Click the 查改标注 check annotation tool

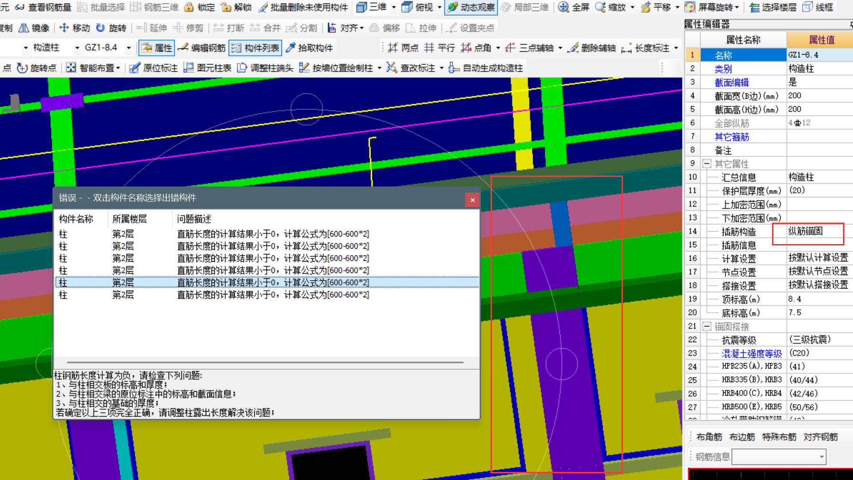[x=411, y=68]
